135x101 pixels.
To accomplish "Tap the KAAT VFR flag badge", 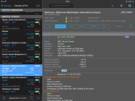I will click(37, 34).
